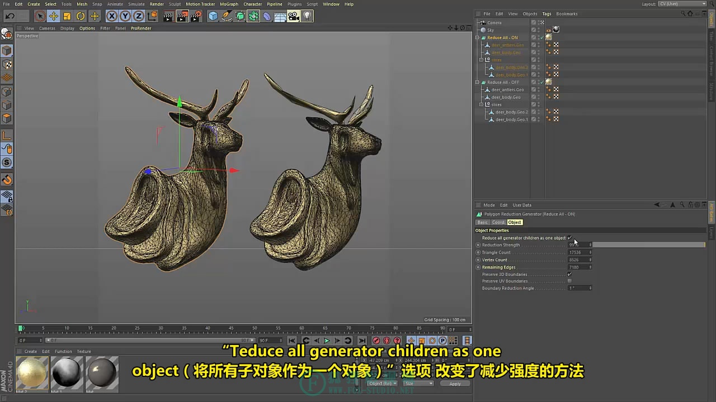The width and height of the screenshot is (716, 402).
Task: Click the Triangle Count stepper arrows
Action: pos(590,252)
